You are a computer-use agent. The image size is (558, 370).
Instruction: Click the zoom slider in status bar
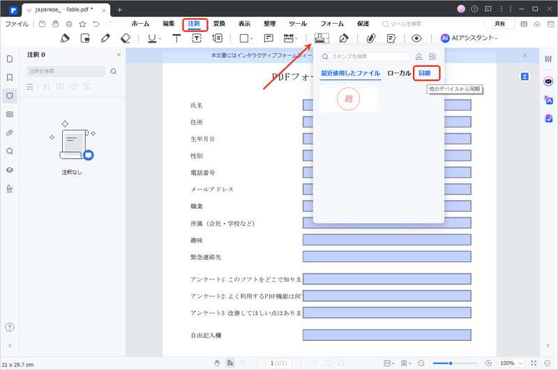tap(455, 363)
